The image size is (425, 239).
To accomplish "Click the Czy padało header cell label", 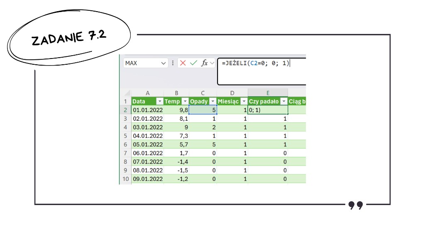I will point(264,102).
